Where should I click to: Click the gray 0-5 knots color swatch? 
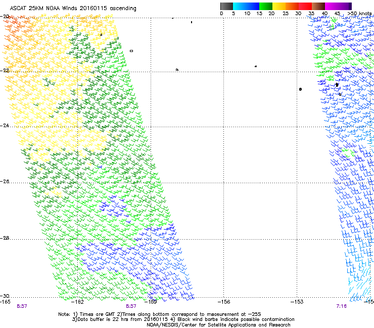point(226,6)
